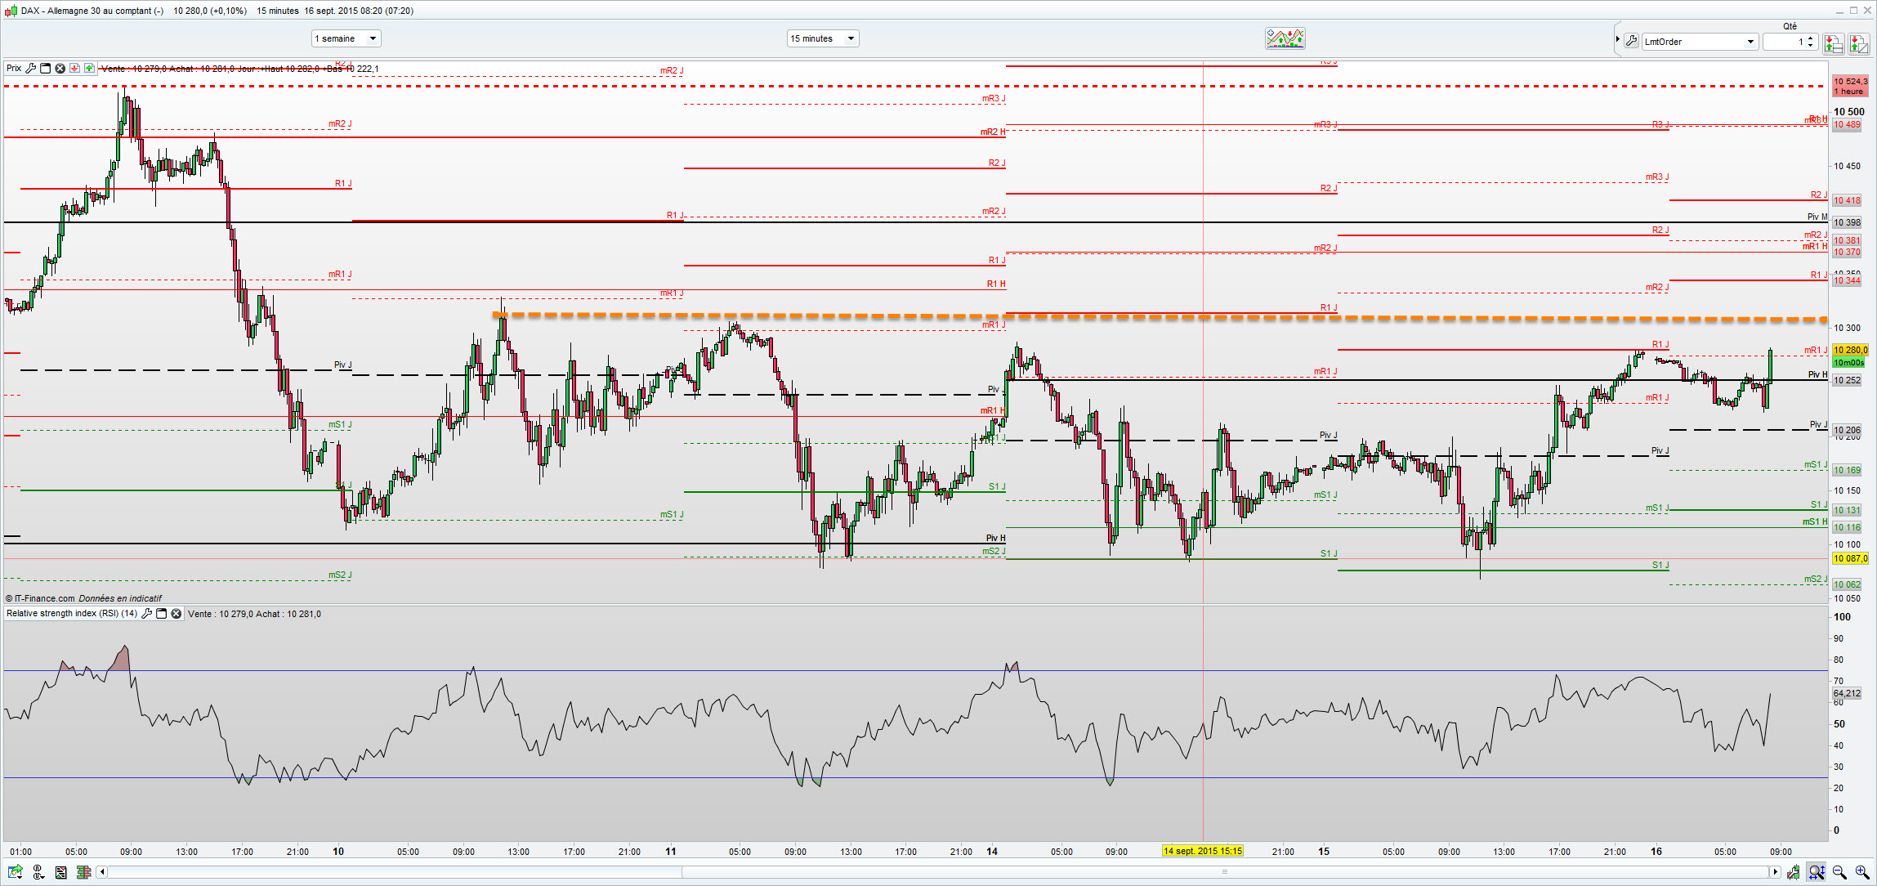Increase quantity with the Qté up arrow
Viewport: 1877px width, 886px height.
[x=1811, y=38]
